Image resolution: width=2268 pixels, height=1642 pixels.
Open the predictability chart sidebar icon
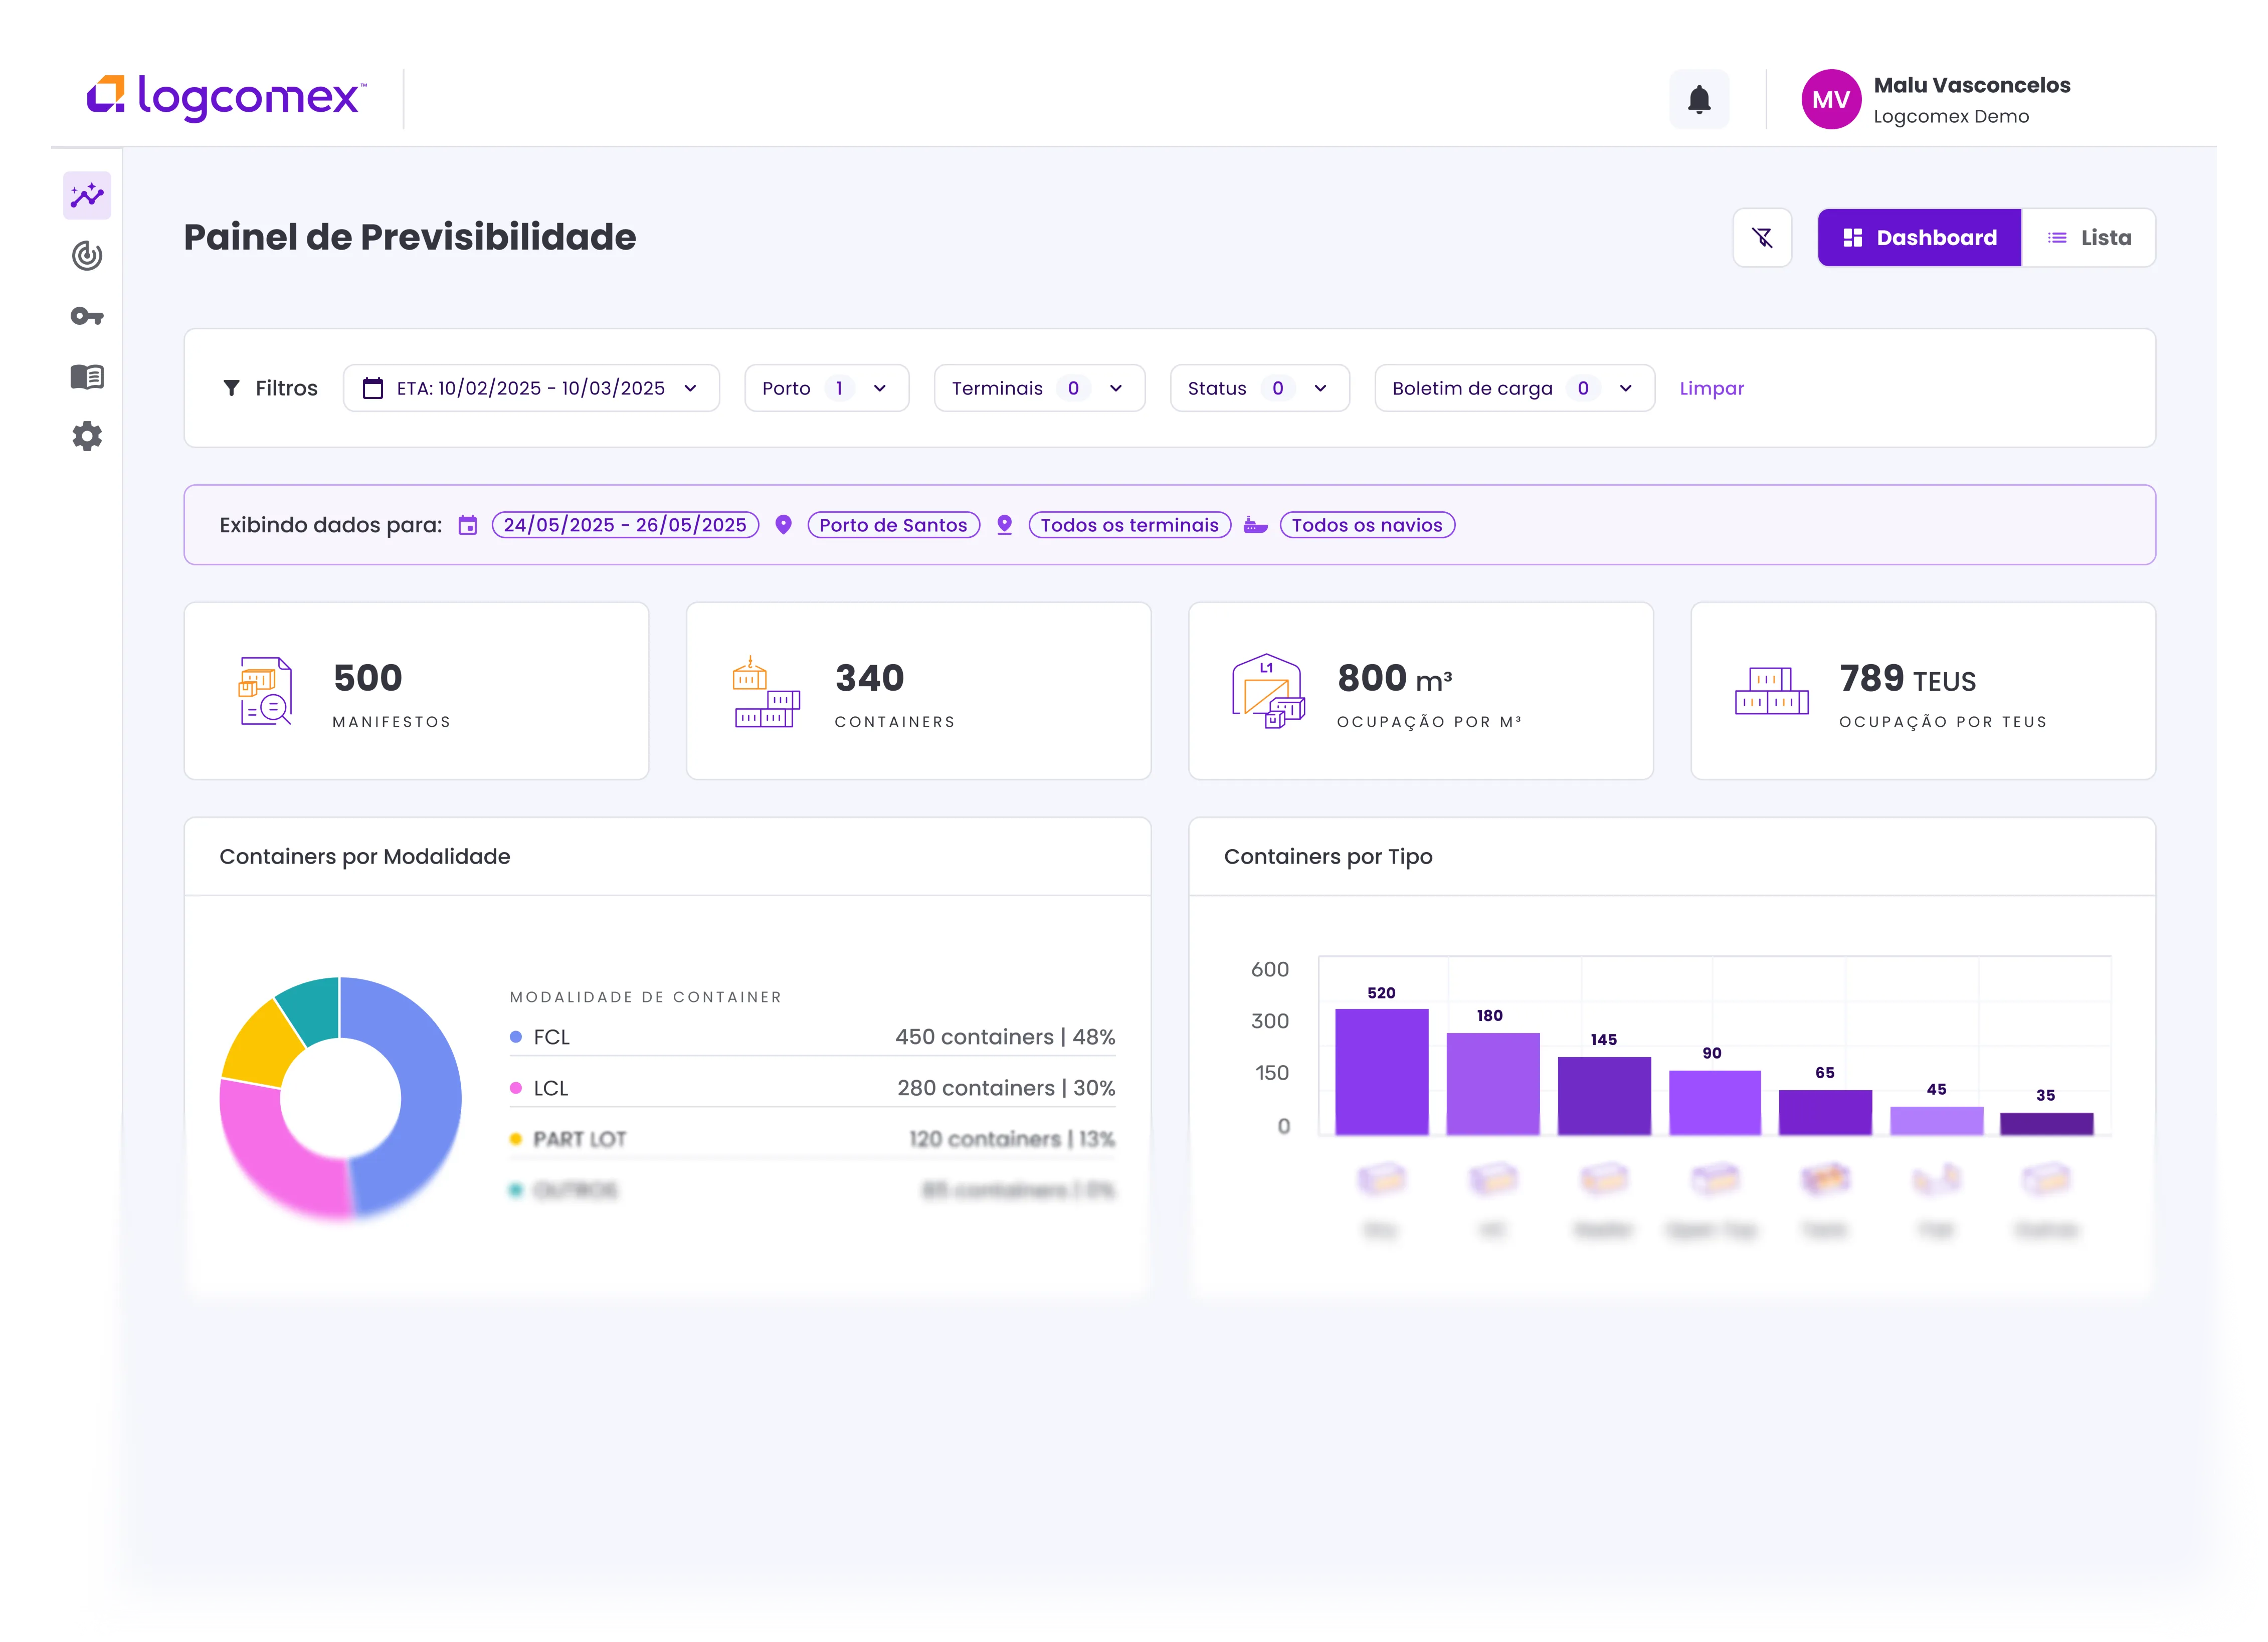pos(87,195)
